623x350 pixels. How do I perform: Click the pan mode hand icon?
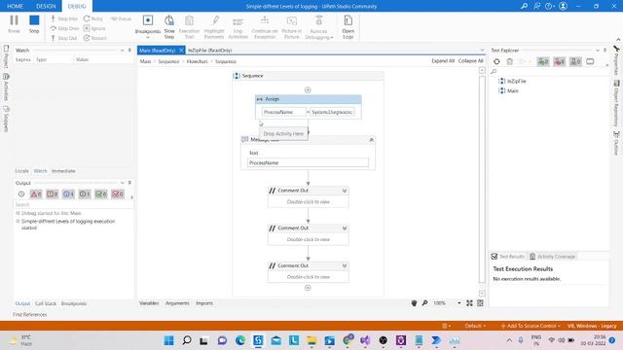coord(414,303)
